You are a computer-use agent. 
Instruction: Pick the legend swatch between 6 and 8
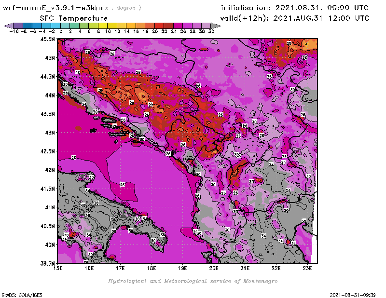pos(93,26)
